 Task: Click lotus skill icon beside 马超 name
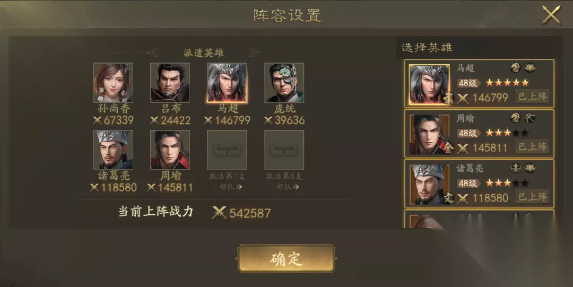530,67
